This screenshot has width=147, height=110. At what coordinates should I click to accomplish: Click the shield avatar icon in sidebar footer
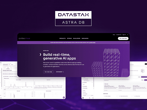[83, 98]
